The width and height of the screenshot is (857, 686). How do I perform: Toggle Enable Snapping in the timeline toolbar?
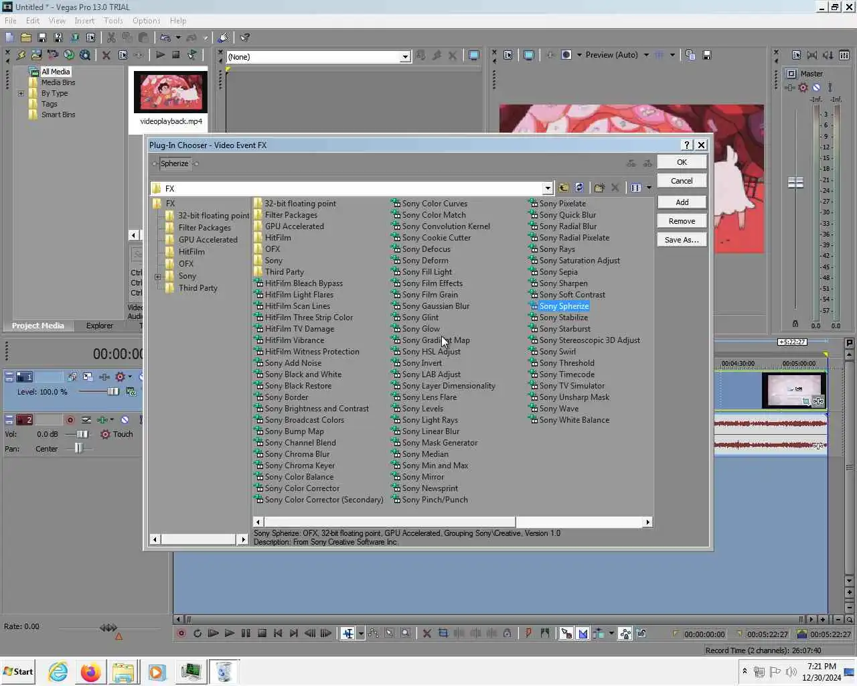(566, 633)
